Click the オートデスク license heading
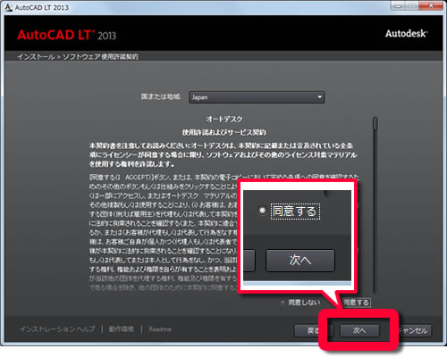 pyautogui.click(x=224, y=119)
